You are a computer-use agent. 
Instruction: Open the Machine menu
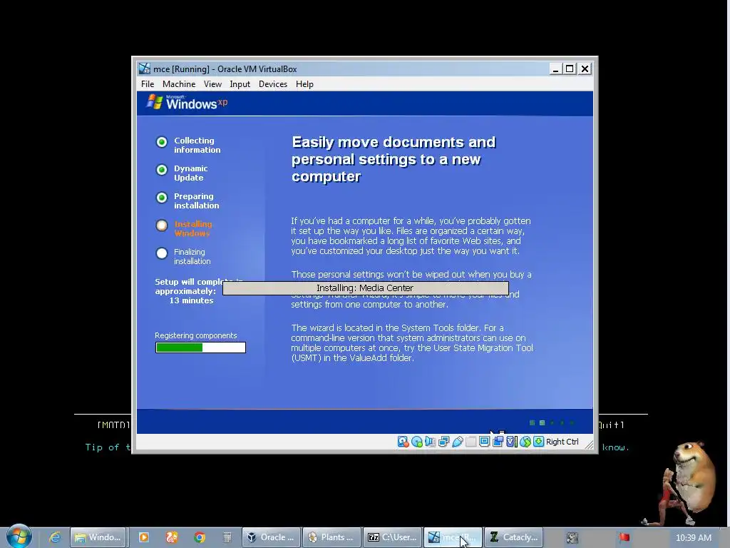click(x=179, y=84)
